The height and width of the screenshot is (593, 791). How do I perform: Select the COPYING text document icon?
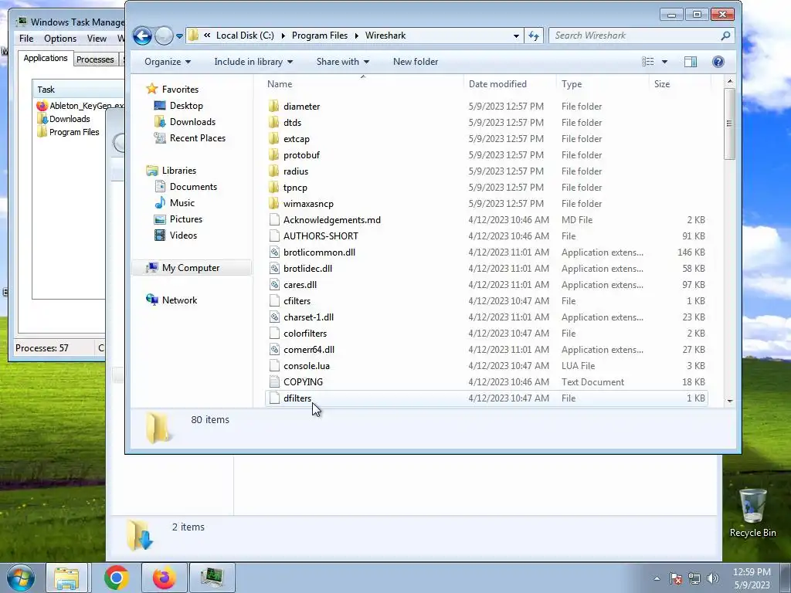tap(274, 381)
